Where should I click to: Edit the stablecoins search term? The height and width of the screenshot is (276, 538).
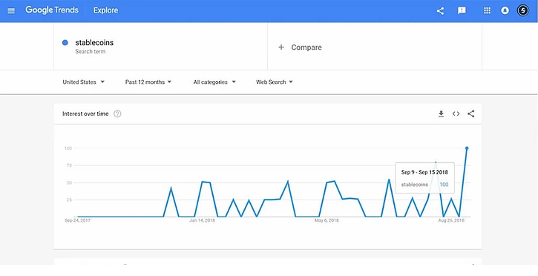94,43
